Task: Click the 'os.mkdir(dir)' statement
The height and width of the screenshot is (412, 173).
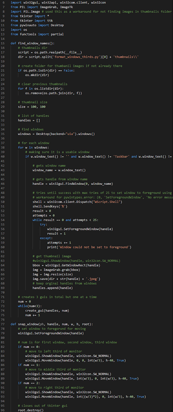Action: pyautogui.click(x=37, y=75)
